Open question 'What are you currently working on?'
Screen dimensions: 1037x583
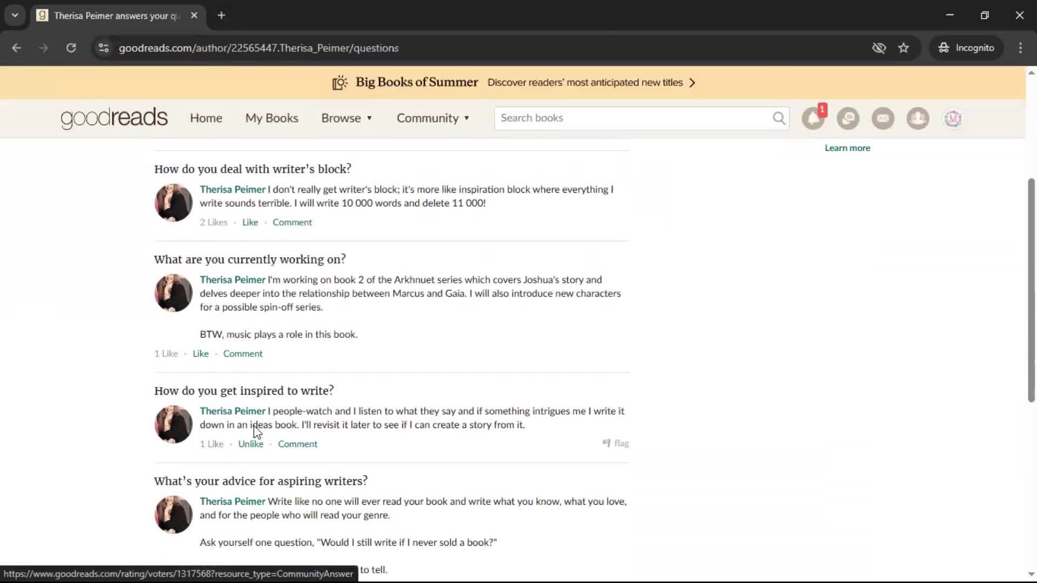click(250, 259)
